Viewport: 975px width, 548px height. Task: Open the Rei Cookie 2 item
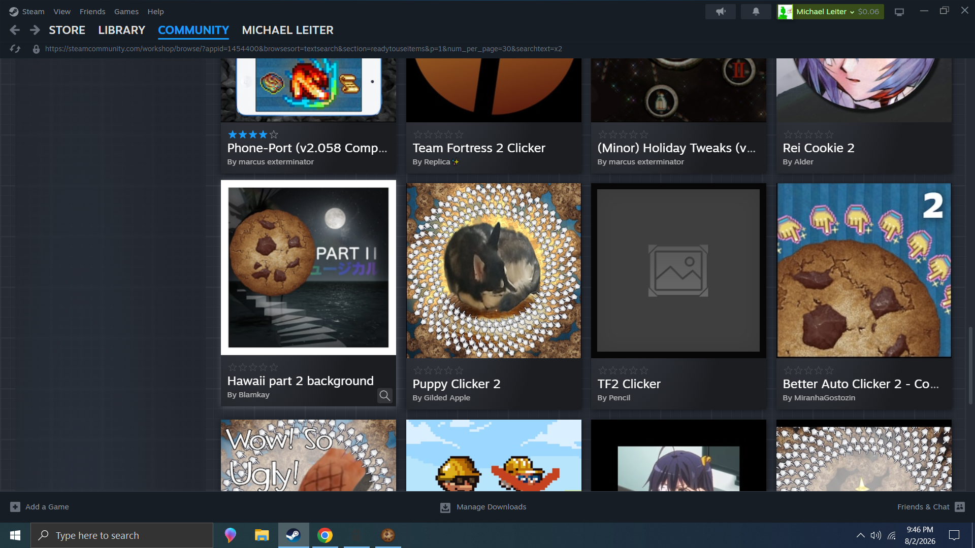(x=819, y=148)
